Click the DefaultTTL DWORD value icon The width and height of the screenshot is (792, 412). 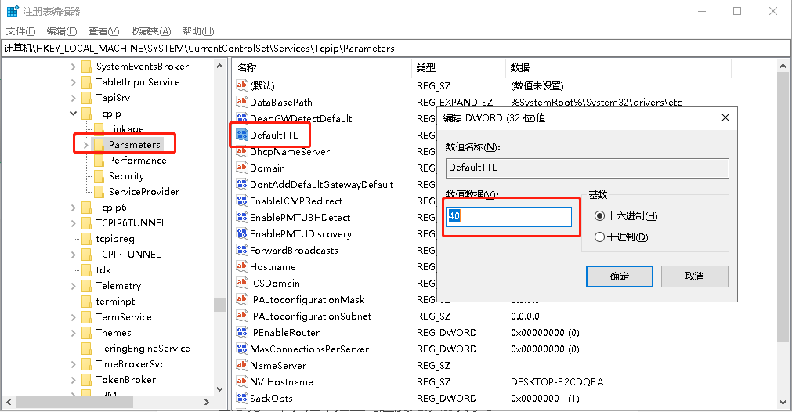[x=242, y=136]
